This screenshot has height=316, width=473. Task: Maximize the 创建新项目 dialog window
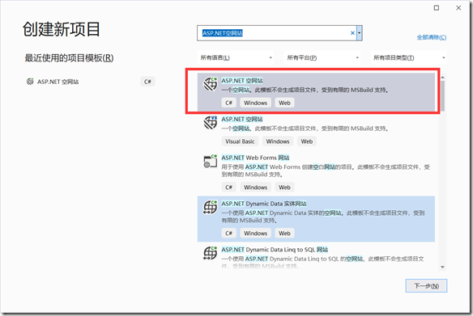pyautogui.click(x=437, y=8)
